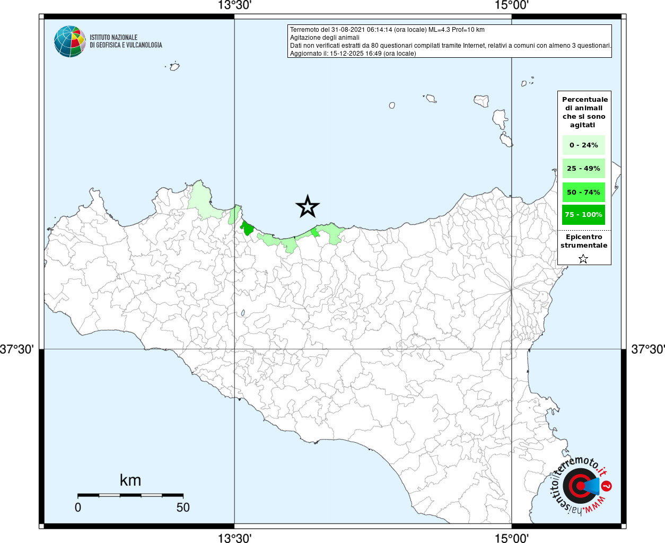Click the right 37°30' latitude label
The height and width of the screenshot is (543, 665).
(647, 349)
